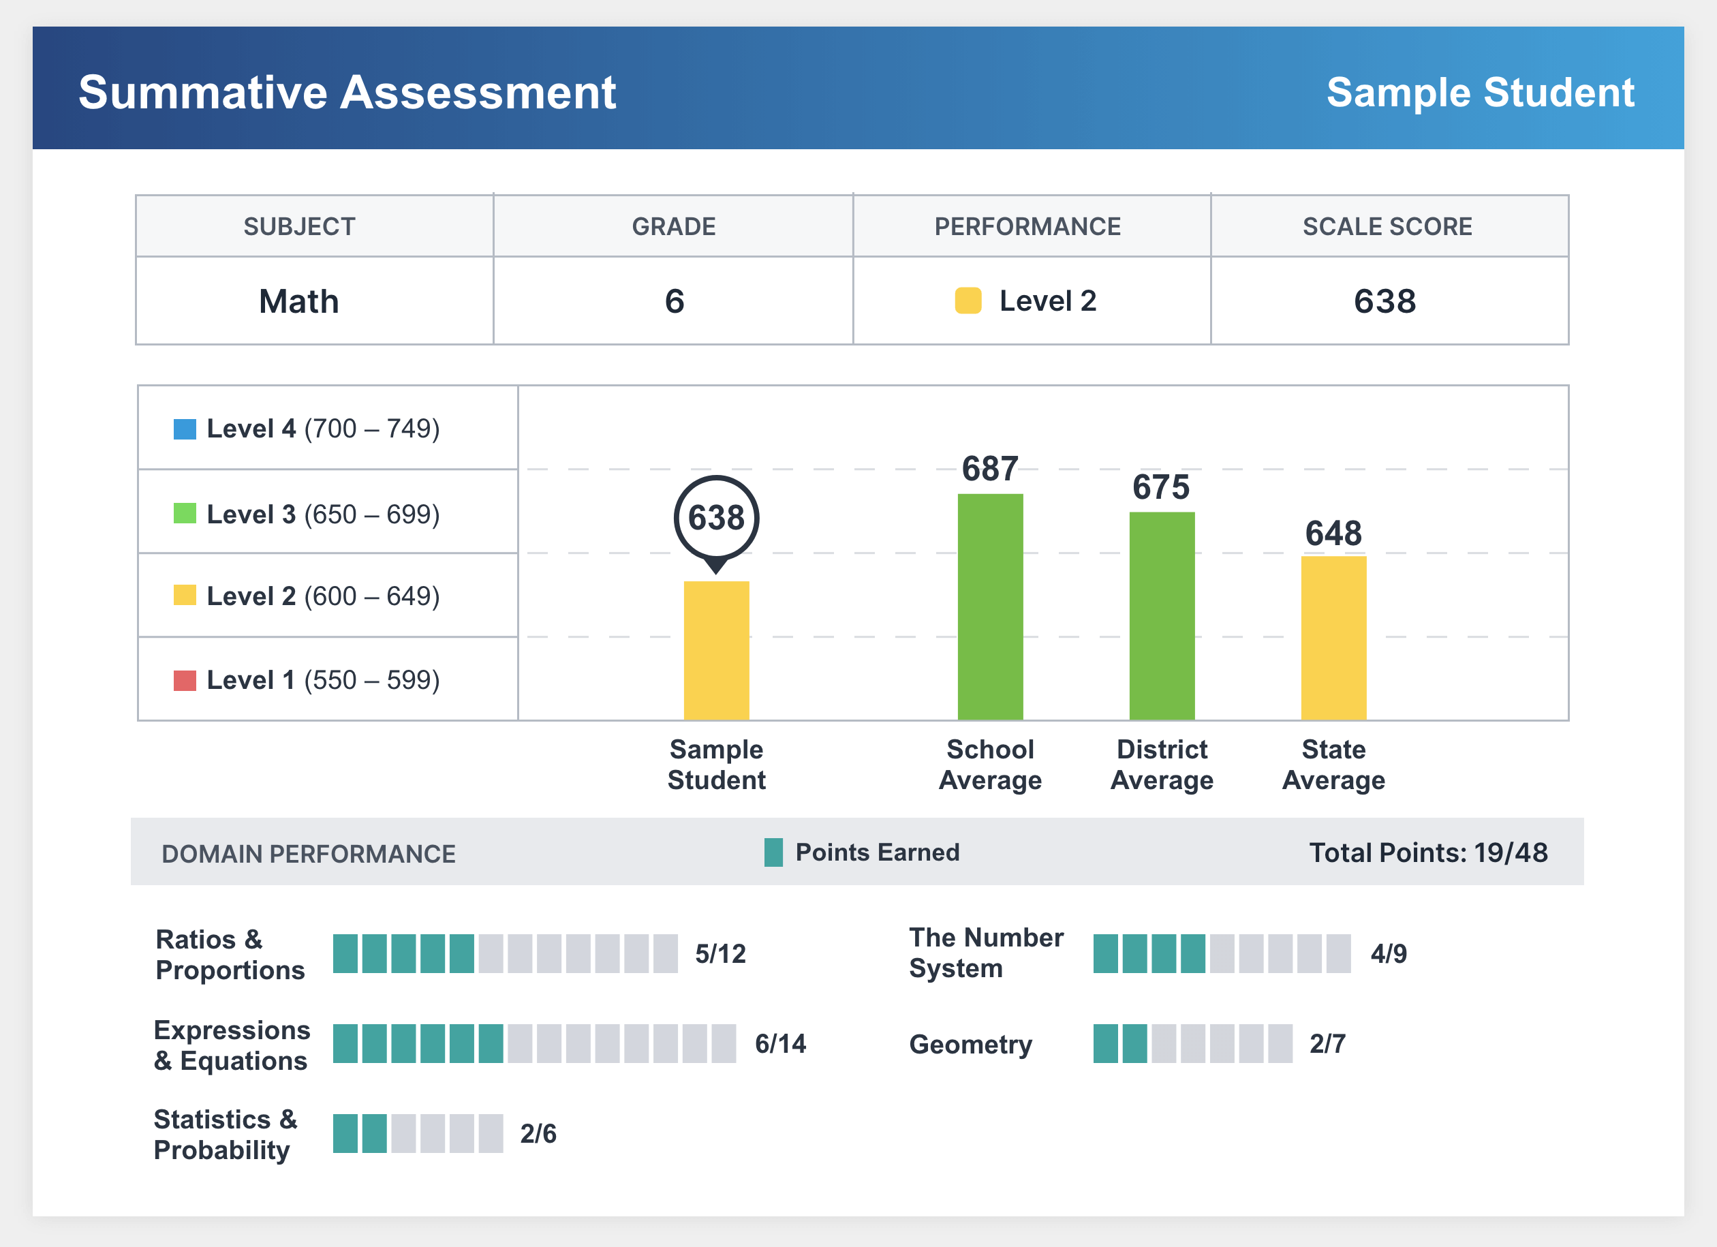Click the 638 score marker bubble
This screenshot has height=1247, width=1717.
coord(716,519)
